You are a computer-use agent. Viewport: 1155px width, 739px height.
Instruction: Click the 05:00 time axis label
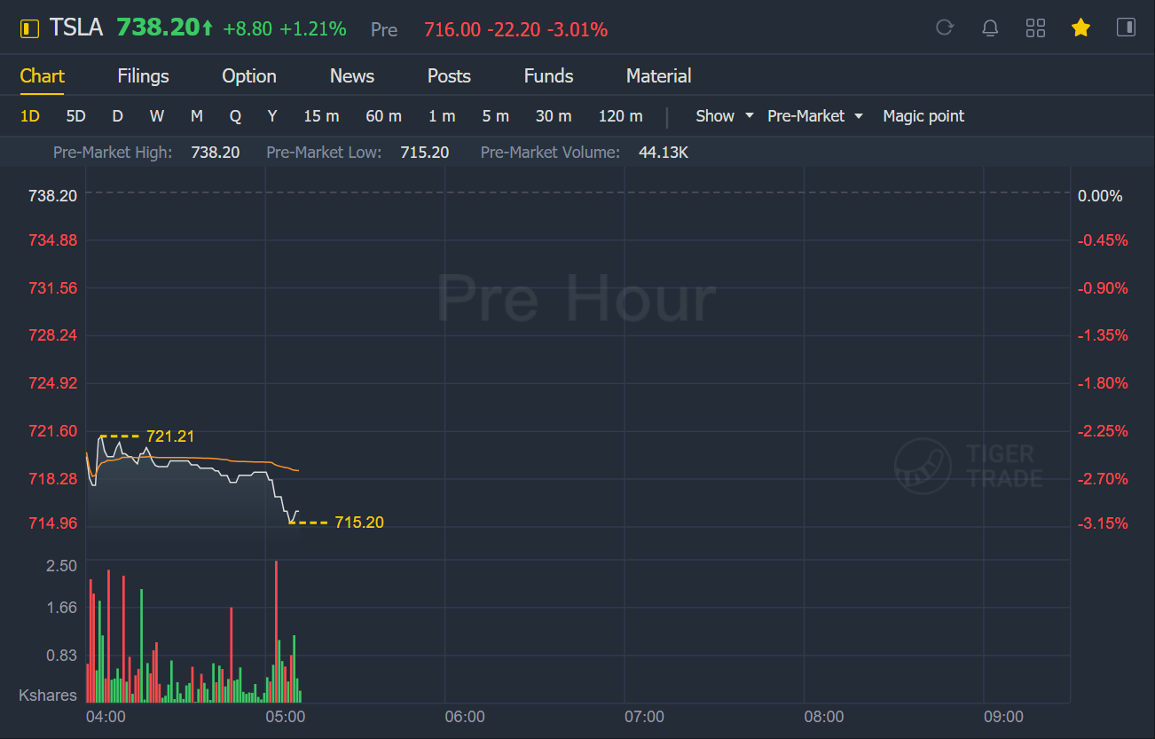click(286, 716)
